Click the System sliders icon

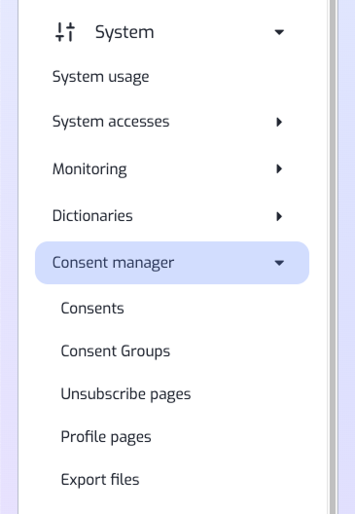click(x=65, y=32)
